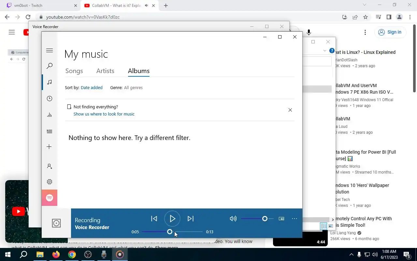Mute the CollabVM tab audio icon
417x261 pixels.
point(147,6)
